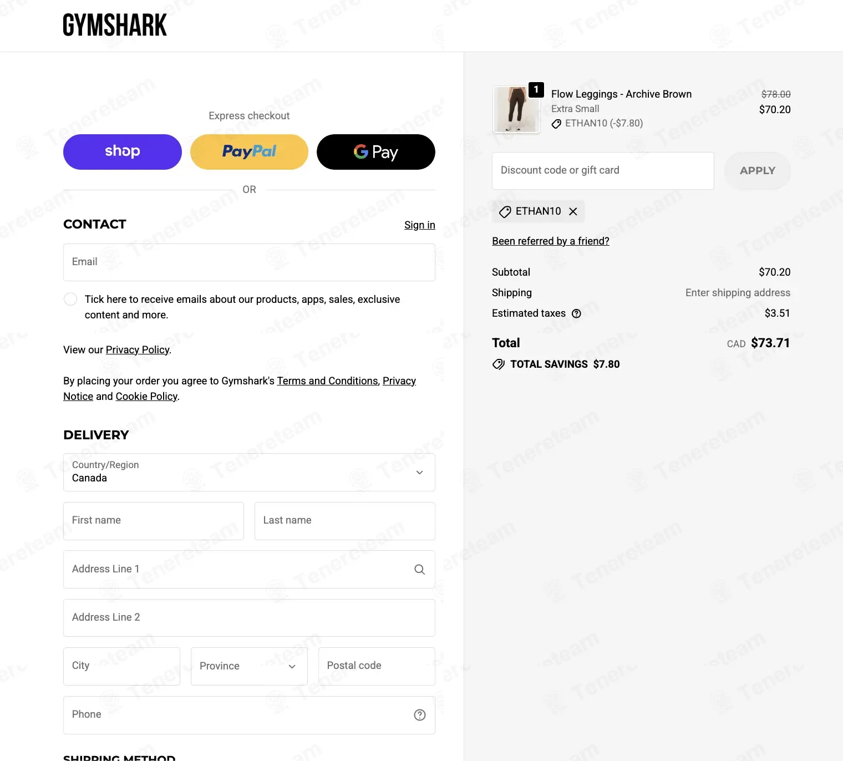This screenshot has height=761, width=843.
Task: Click the phone field help icon
Action: (420, 715)
